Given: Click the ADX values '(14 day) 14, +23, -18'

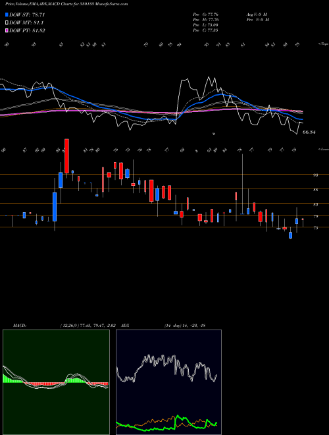Looking at the screenshot, I should pos(184,326).
